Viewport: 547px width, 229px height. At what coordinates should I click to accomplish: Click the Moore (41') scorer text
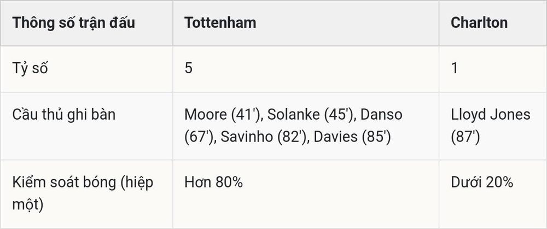click(224, 115)
